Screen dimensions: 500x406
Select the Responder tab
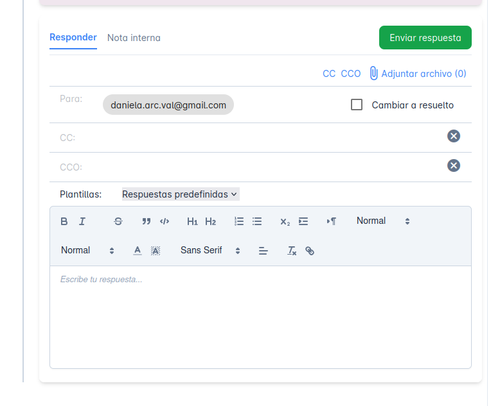point(73,37)
